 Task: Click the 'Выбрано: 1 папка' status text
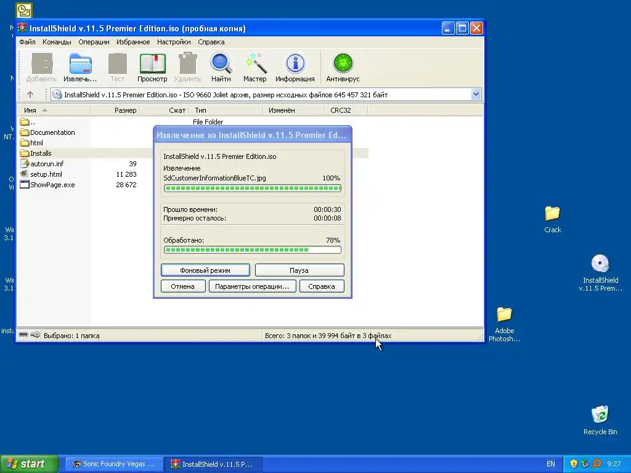point(71,336)
